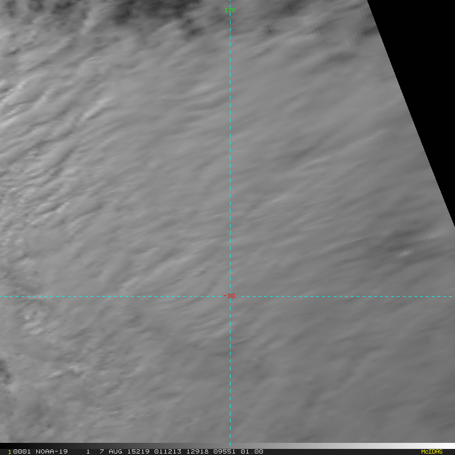Click the NOAA-19 satellite name
Viewport: 455px width, 455px height.
coord(52,451)
